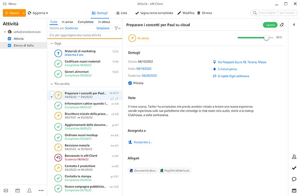Switch to the Lista view
The height and width of the screenshot is (196, 300).
121,13
